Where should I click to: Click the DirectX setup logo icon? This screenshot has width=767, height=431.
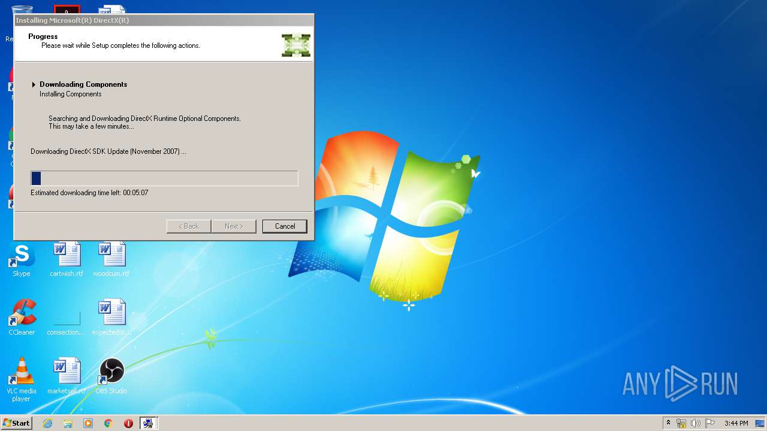click(x=296, y=45)
